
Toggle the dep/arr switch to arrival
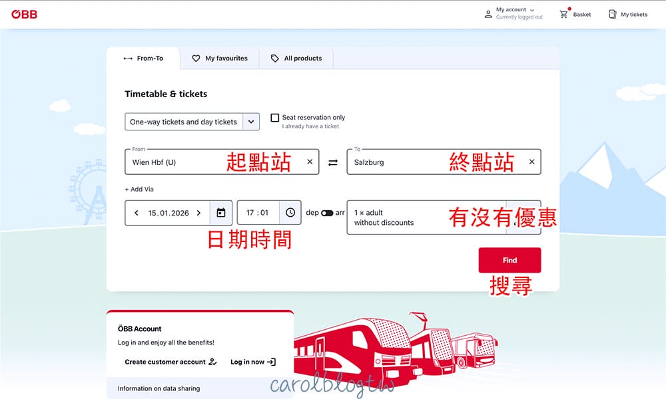click(326, 211)
